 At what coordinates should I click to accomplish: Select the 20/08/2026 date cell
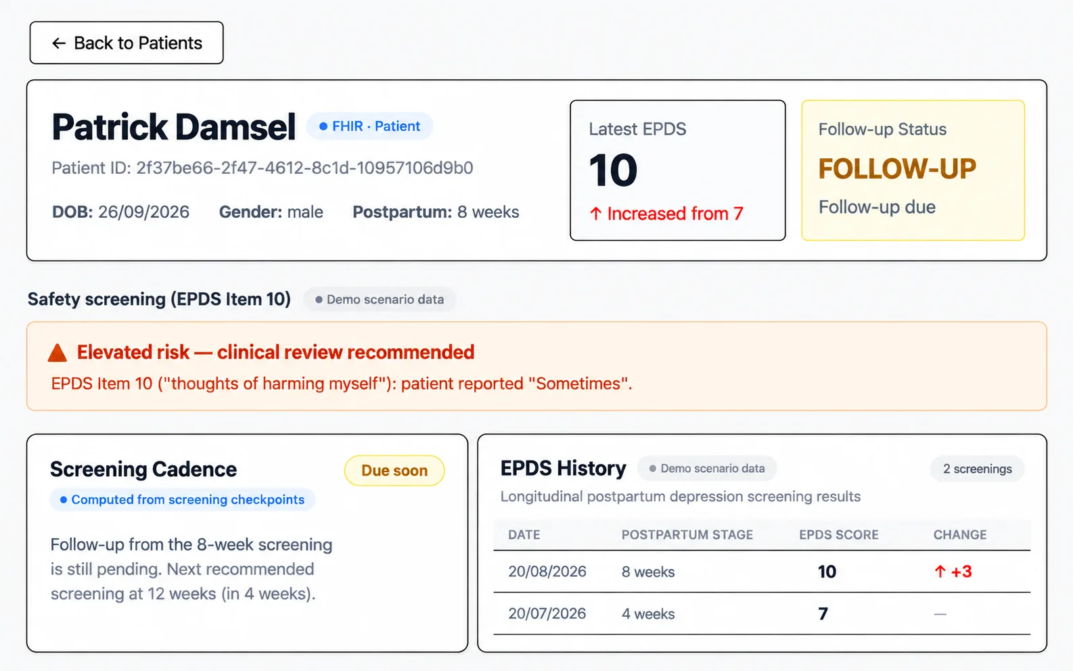pos(547,572)
